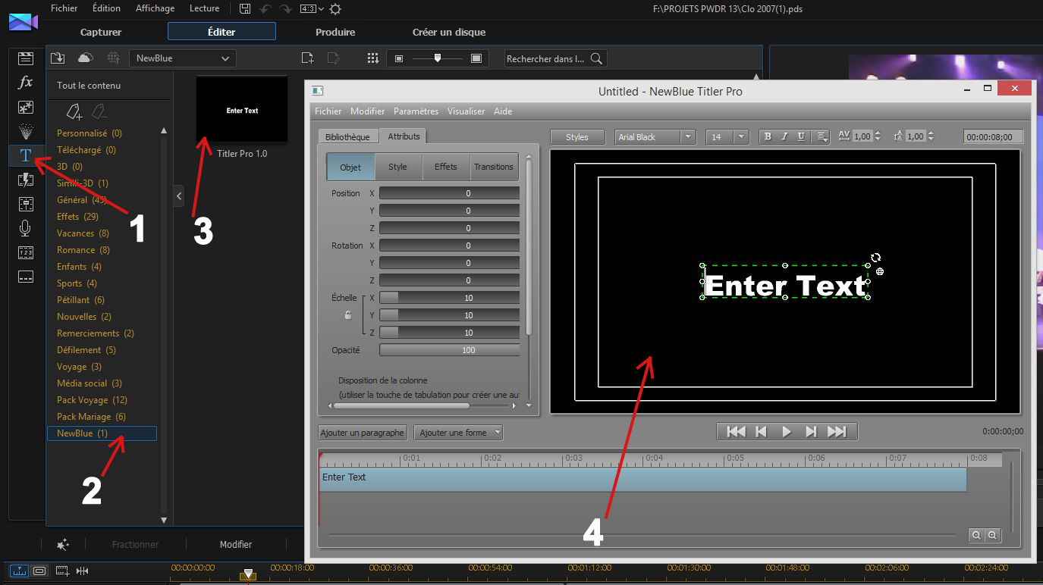Open the Ajouter une forme dropdown
1043x585 pixels.
[x=459, y=433]
